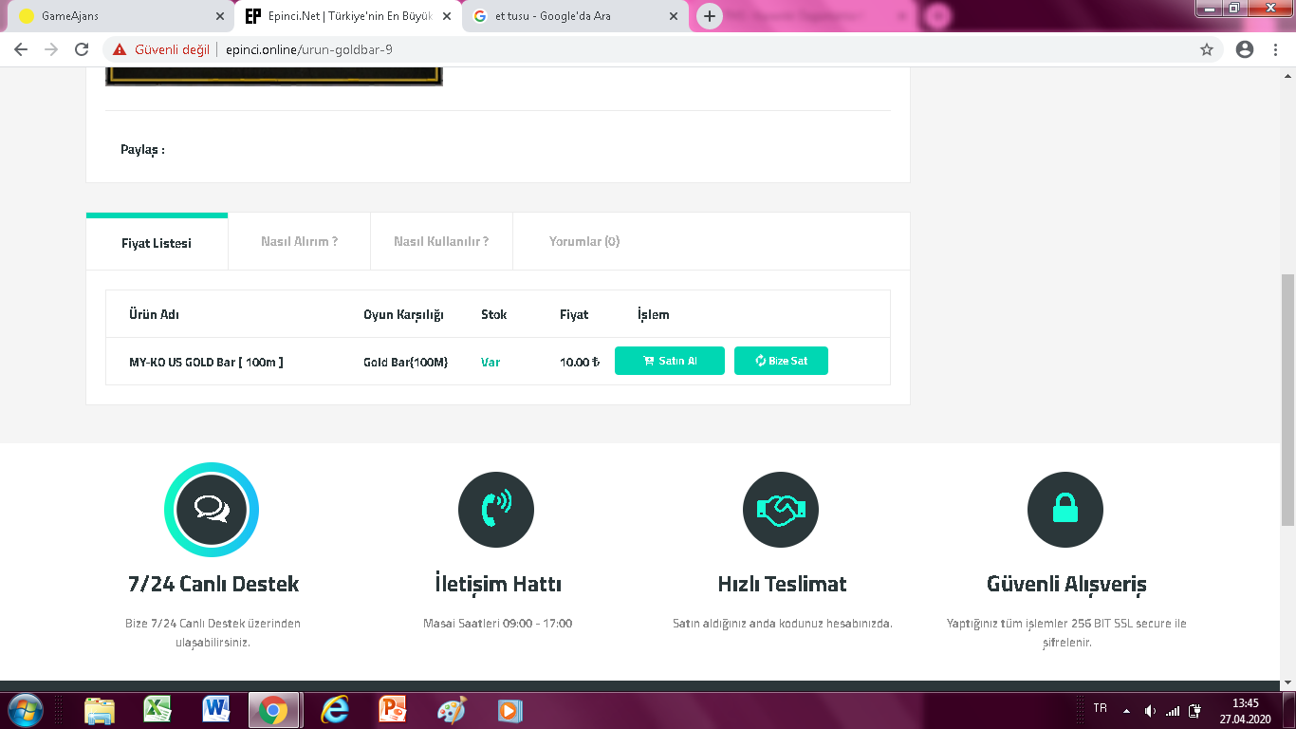Open File Explorer from the taskbar
The width and height of the screenshot is (1296, 729).
pyautogui.click(x=100, y=710)
